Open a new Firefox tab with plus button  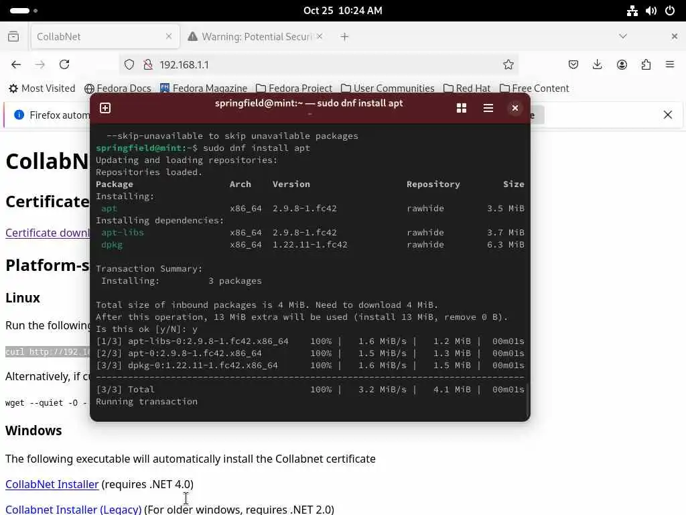(345, 37)
